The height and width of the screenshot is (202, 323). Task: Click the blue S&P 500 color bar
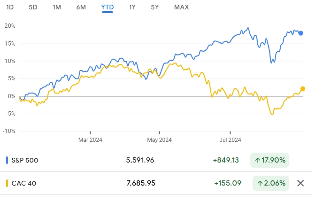7,160
